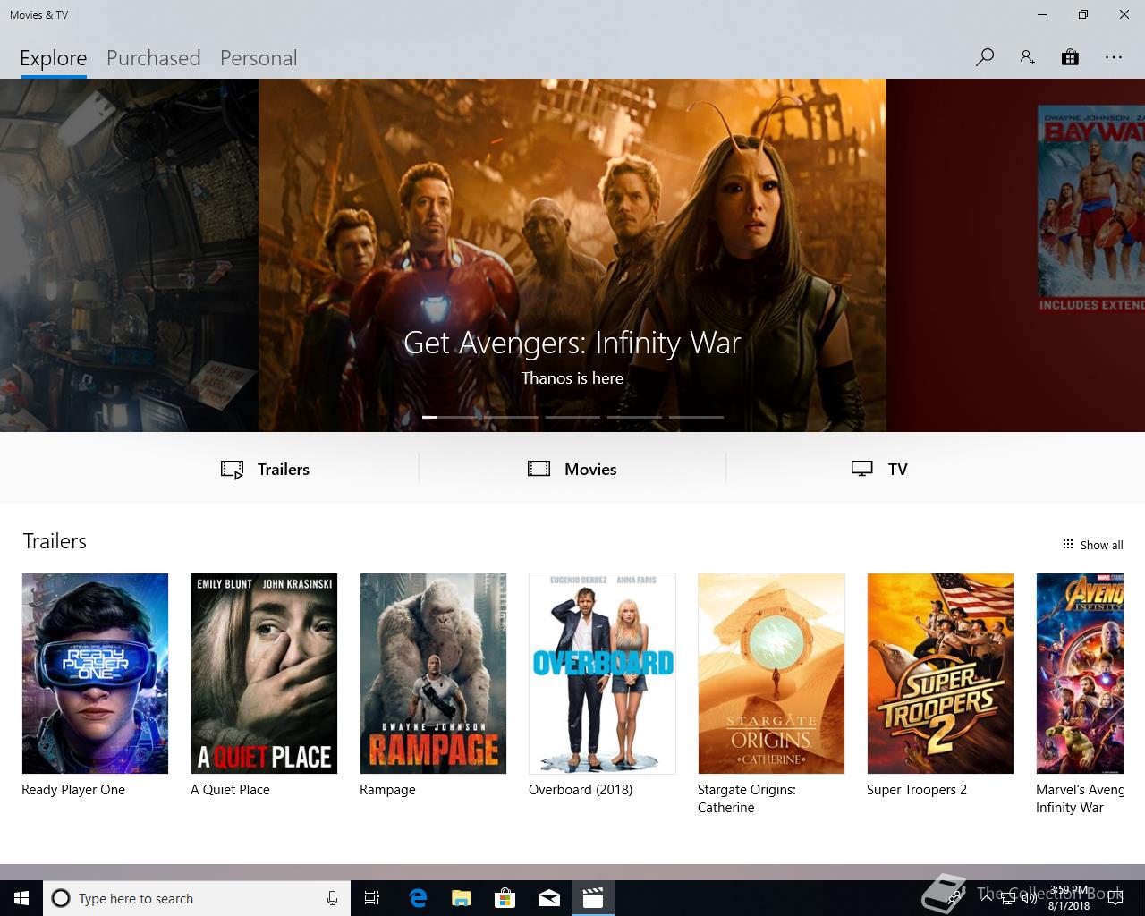The width and height of the screenshot is (1145, 916).
Task: Open the Trailers category button
Action: [x=265, y=470]
